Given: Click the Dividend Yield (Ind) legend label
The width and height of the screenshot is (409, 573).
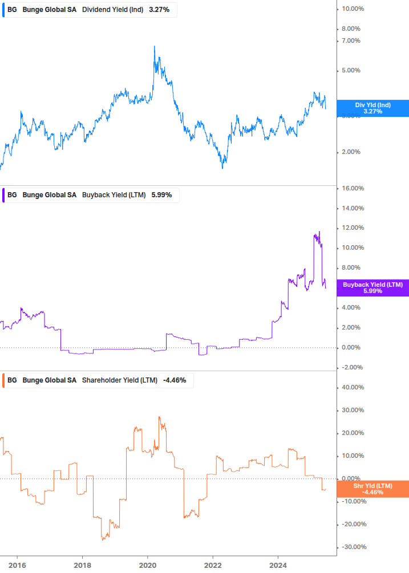Looking at the screenshot, I should pos(112,10).
